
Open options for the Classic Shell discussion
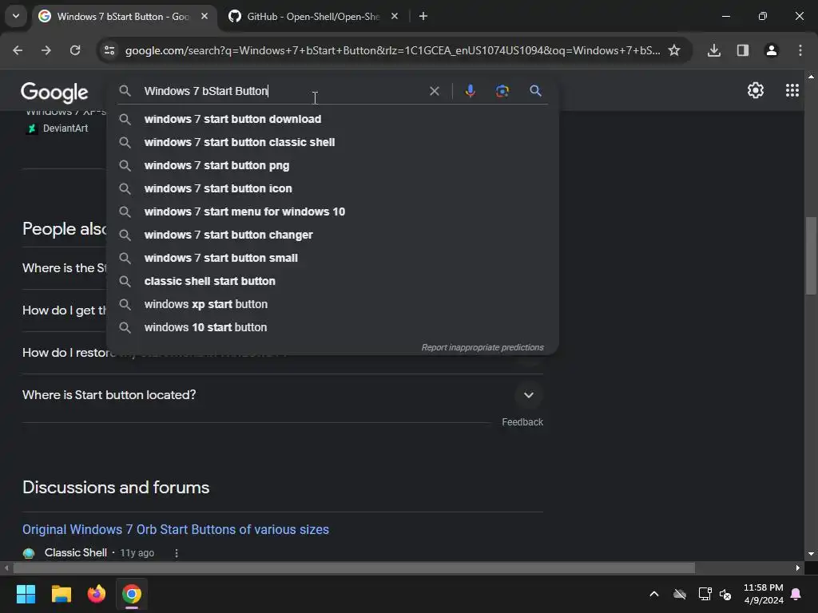pyautogui.click(x=177, y=553)
